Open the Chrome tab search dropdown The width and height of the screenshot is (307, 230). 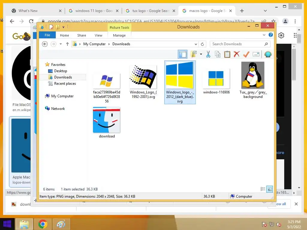(265, 11)
